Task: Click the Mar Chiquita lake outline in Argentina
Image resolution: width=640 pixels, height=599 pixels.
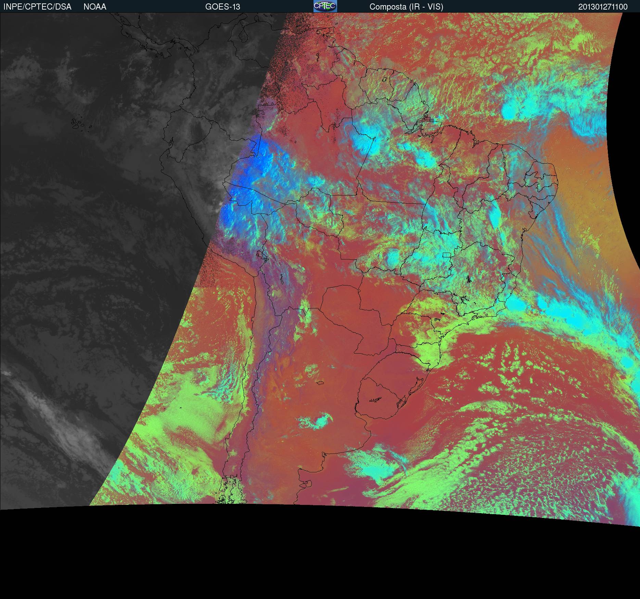Action: pyautogui.click(x=320, y=383)
